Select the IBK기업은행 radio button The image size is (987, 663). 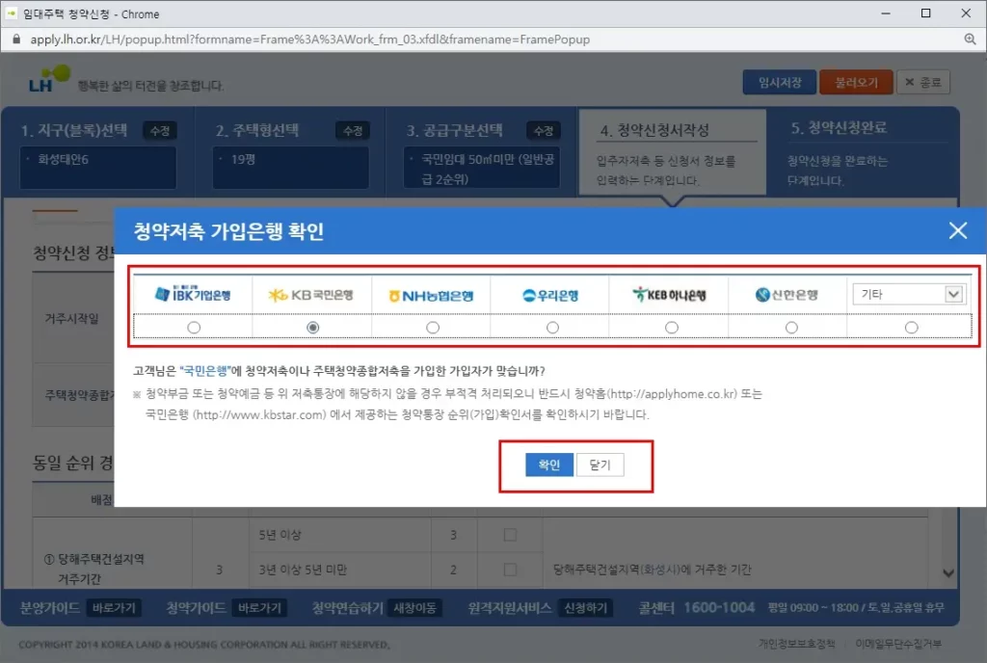point(194,328)
